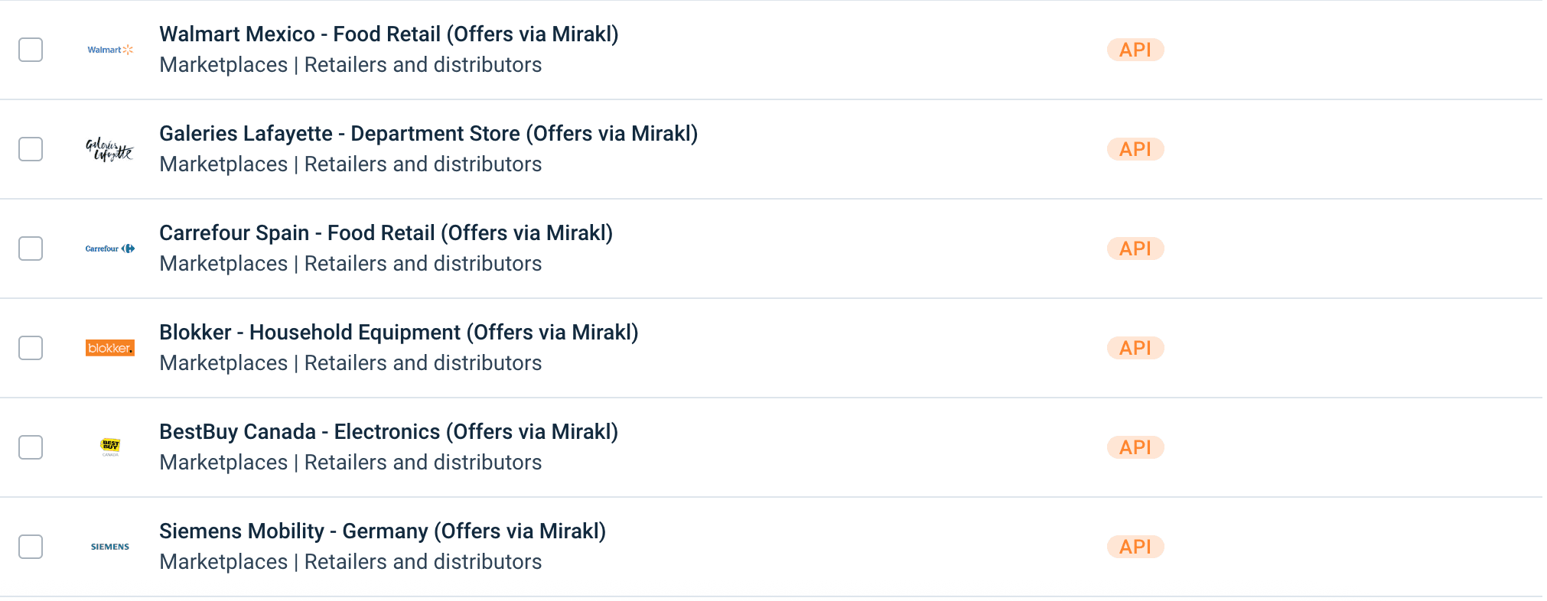Check the Carrefour Spain row checkbox

click(31, 249)
